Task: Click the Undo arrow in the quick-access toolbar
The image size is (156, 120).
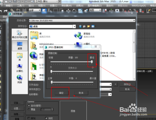Action: click(19, 1)
